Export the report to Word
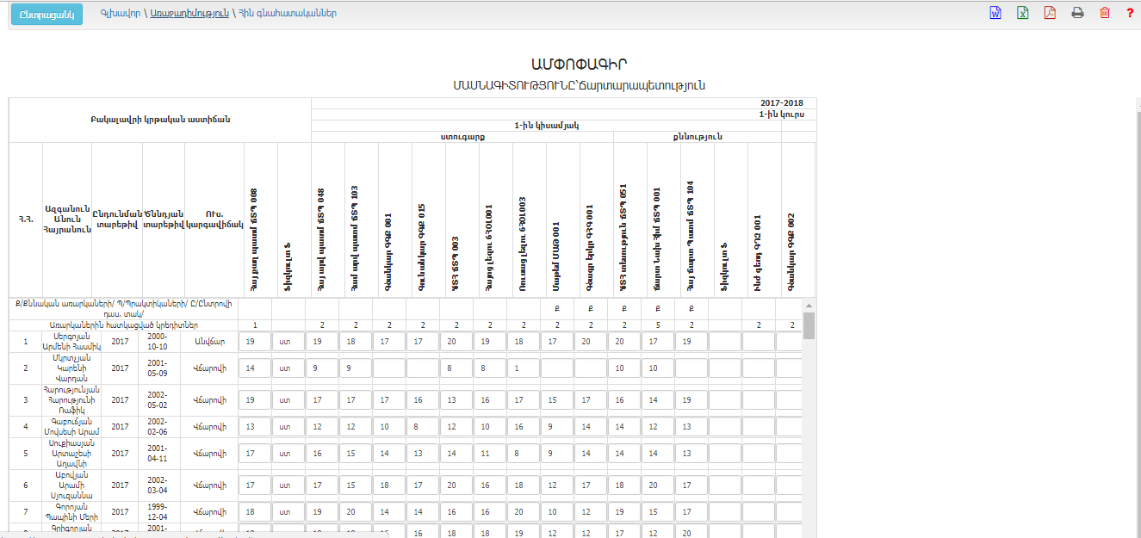Viewport: 1141px width, 538px height. click(995, 13)
